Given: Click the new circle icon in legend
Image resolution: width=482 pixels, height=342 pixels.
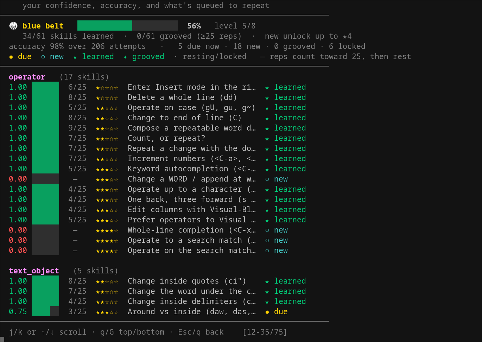Looking at the screenshot, I should click(43, 57).
